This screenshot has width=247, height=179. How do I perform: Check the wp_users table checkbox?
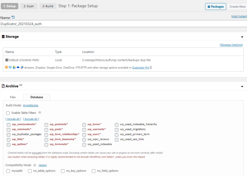tap(84, 135)
